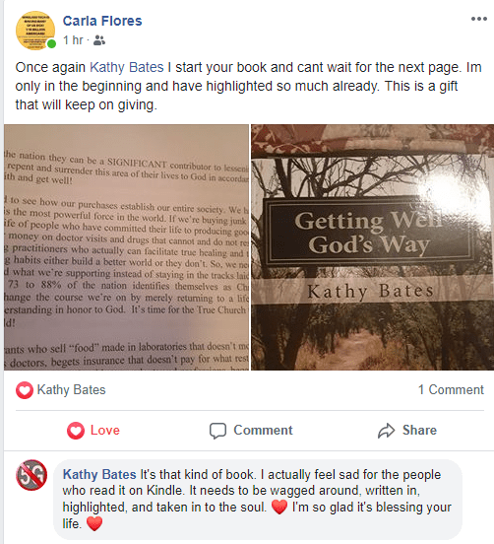Open Kathy Bates' name in the comment

(99, 474)
